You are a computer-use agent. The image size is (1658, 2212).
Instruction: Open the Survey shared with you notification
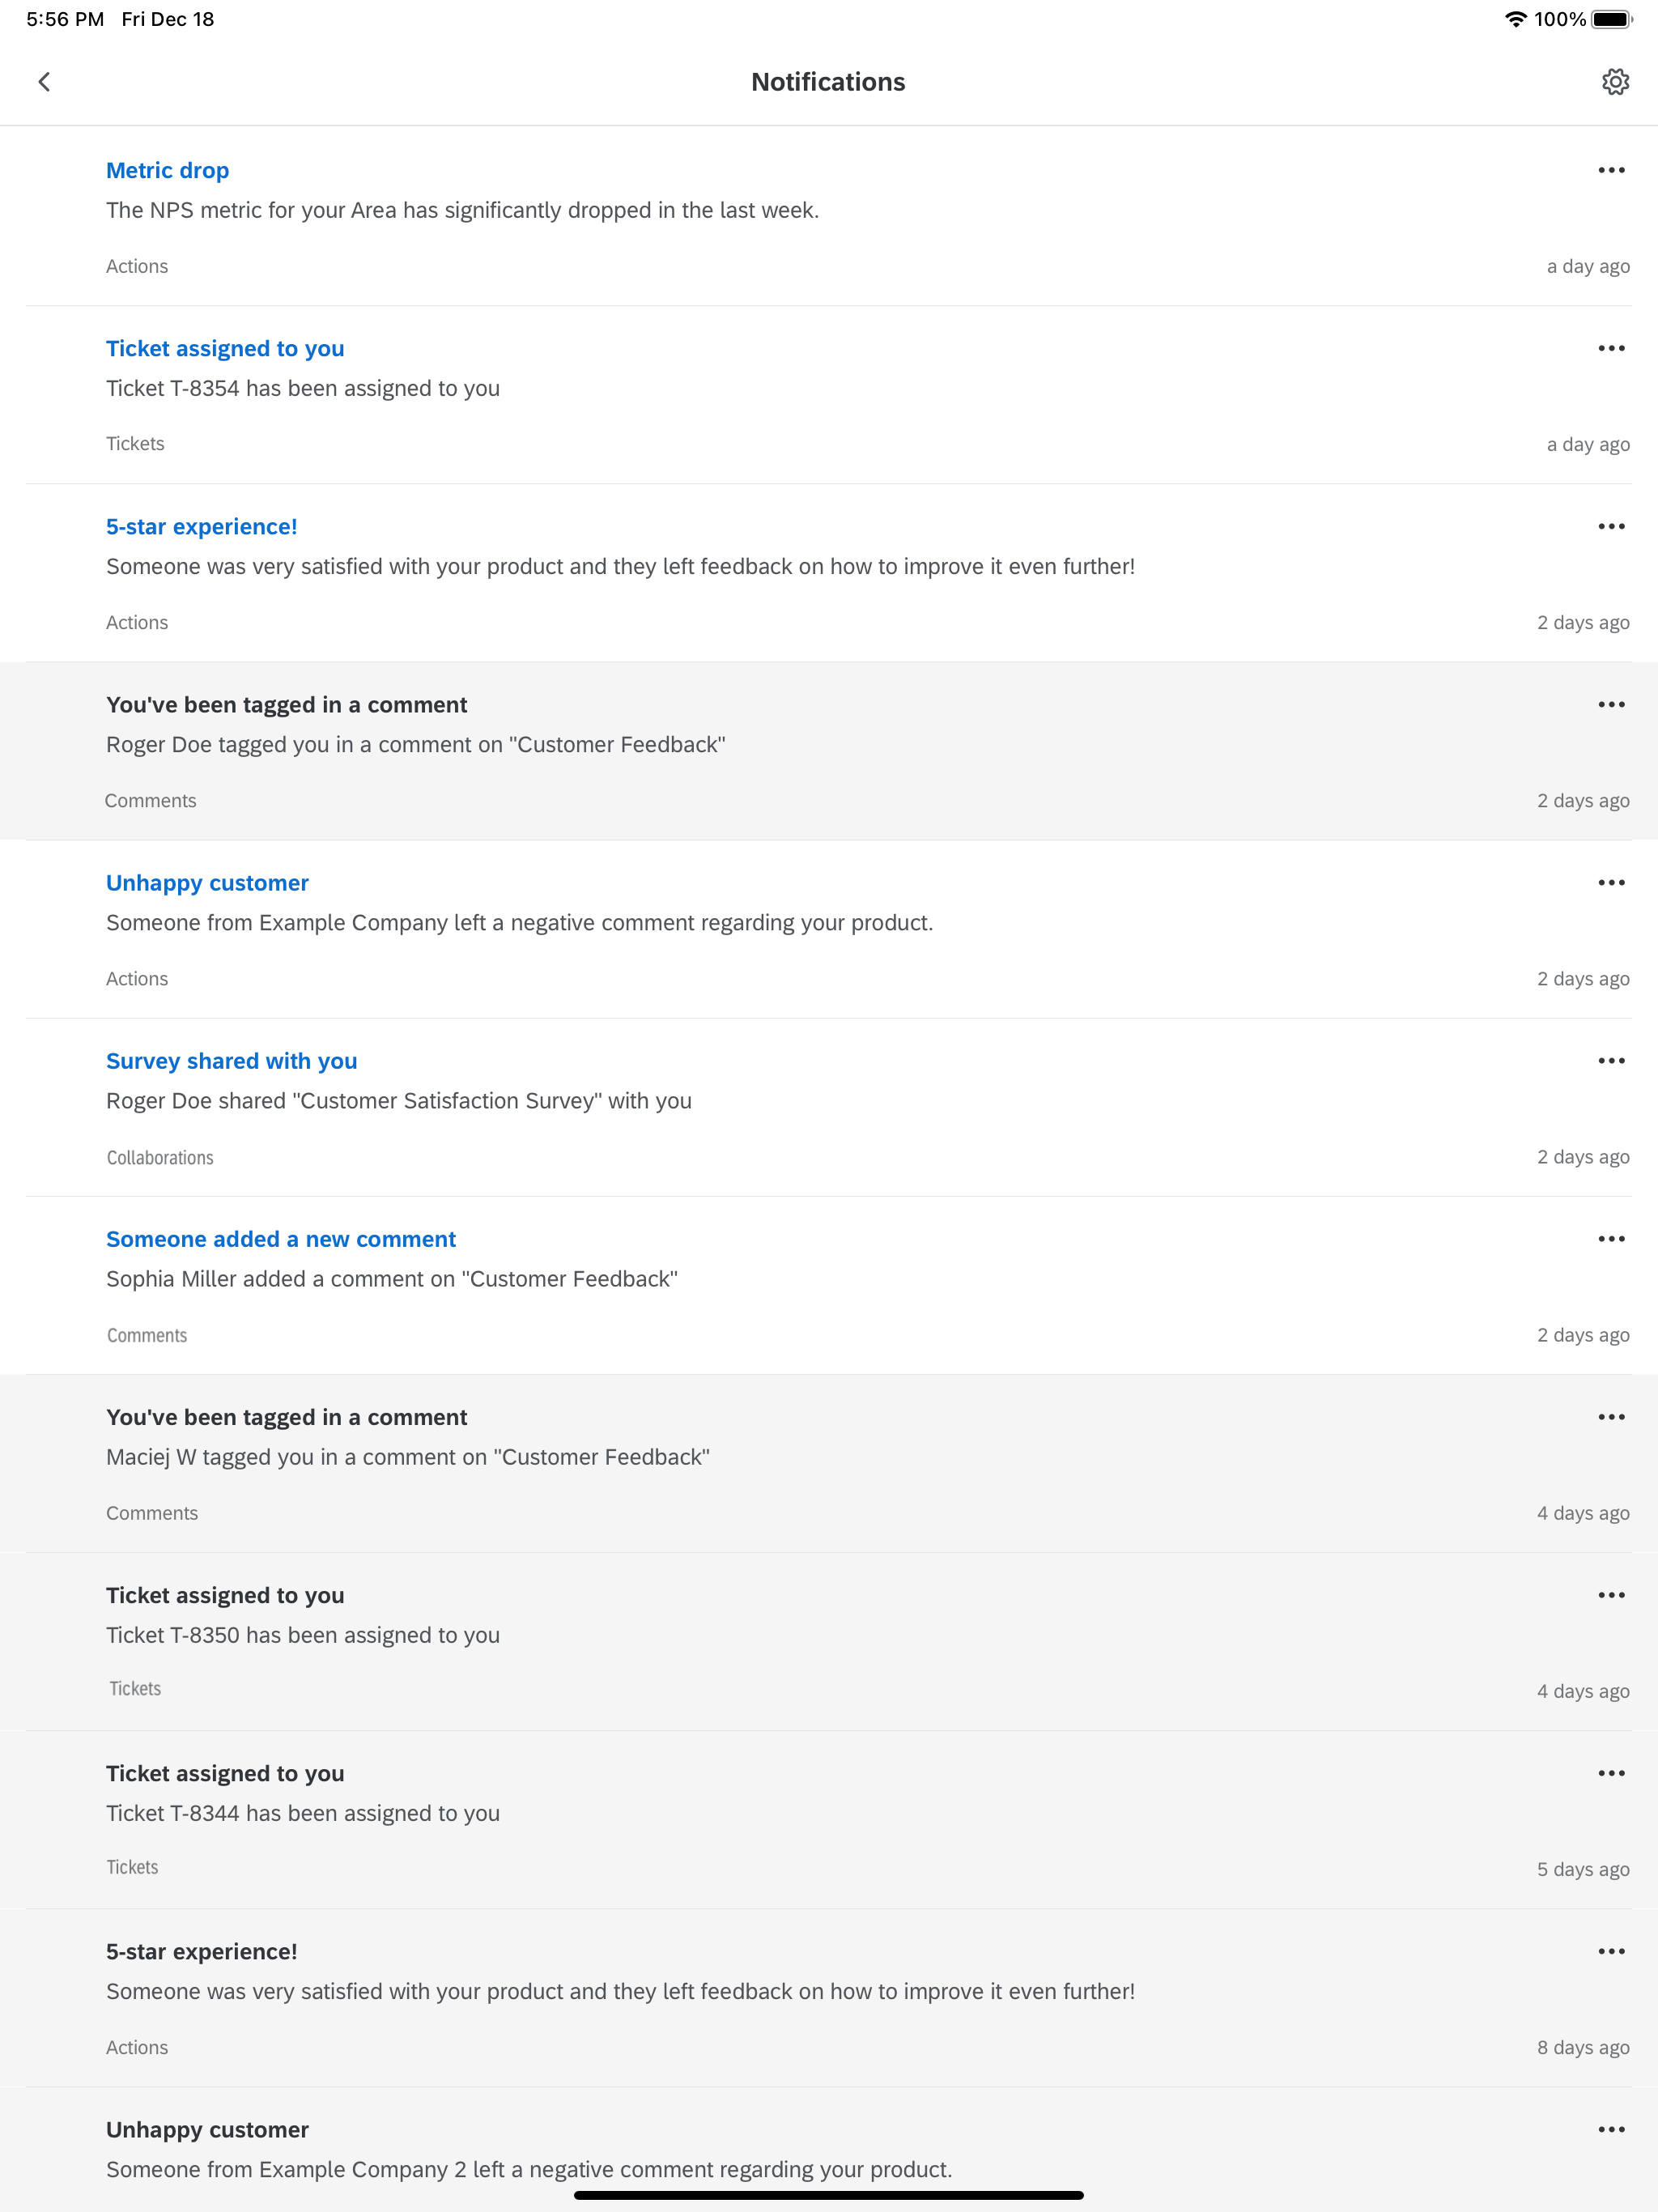point(231,1061)
